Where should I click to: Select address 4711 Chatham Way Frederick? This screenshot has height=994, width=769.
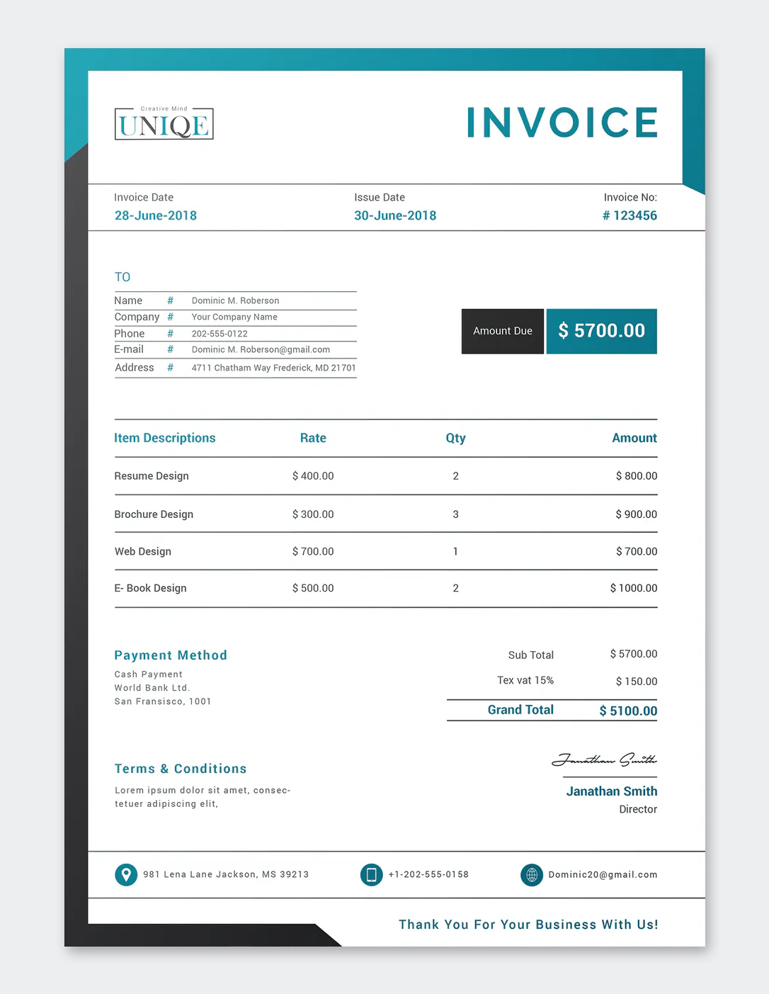tap(273, 368)
